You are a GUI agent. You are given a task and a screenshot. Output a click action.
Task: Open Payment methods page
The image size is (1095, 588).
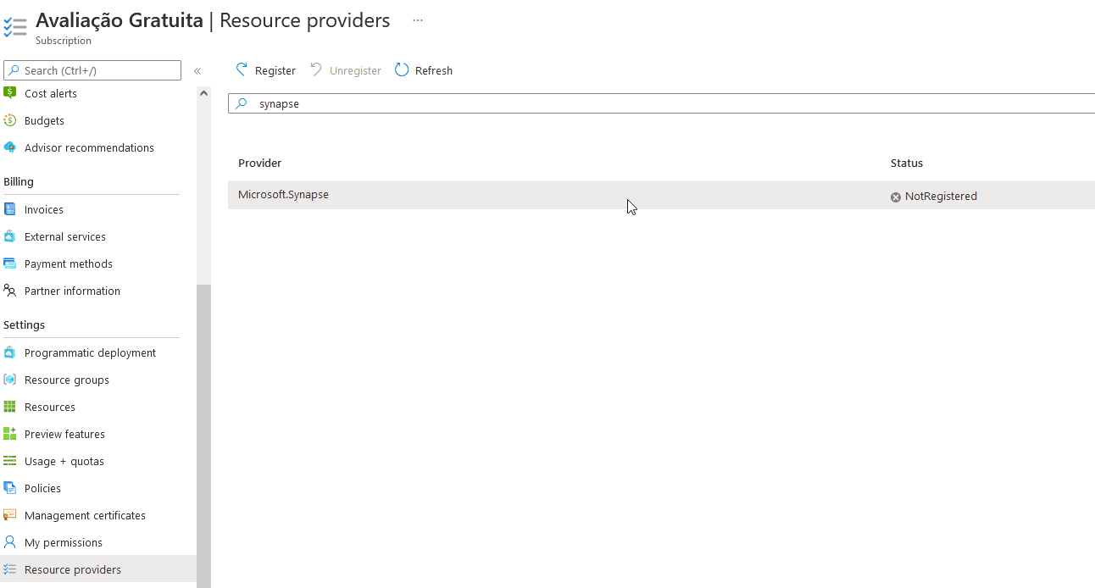point(68,263)
